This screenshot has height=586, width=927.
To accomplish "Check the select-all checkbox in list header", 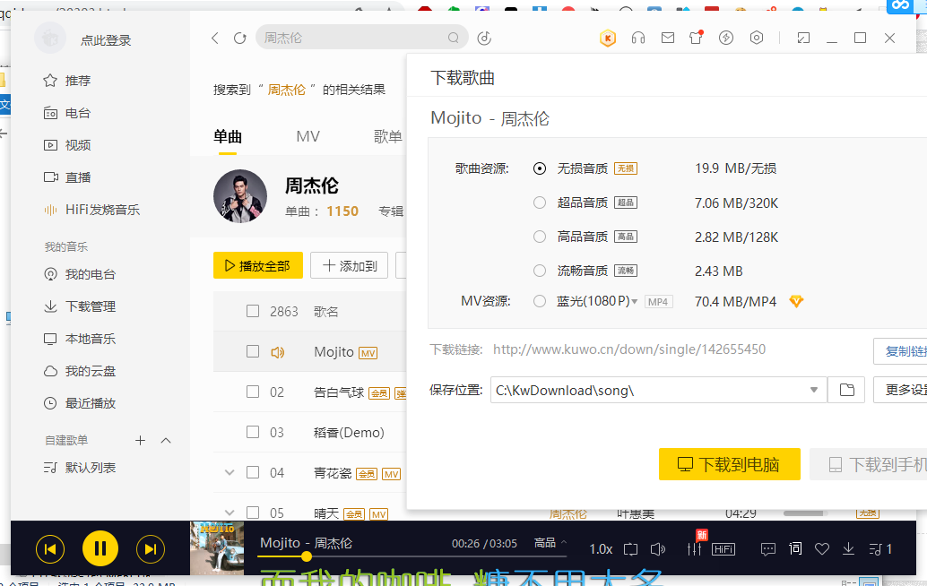I will tap(253, 311).
